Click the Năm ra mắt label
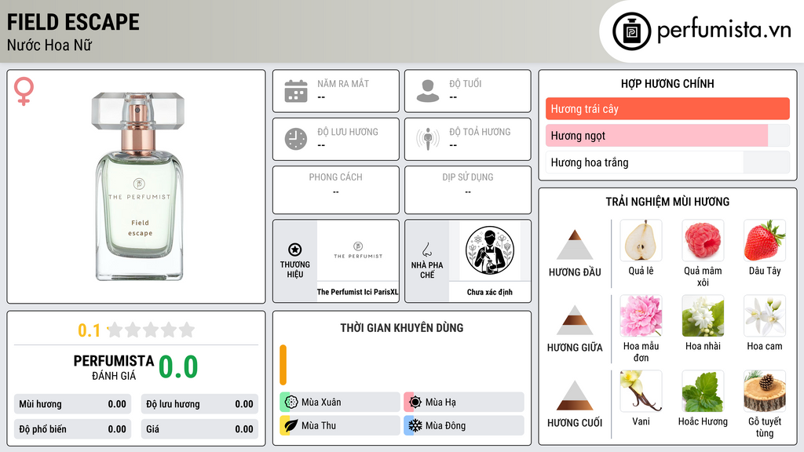804x452 pixels. (343, 83)
